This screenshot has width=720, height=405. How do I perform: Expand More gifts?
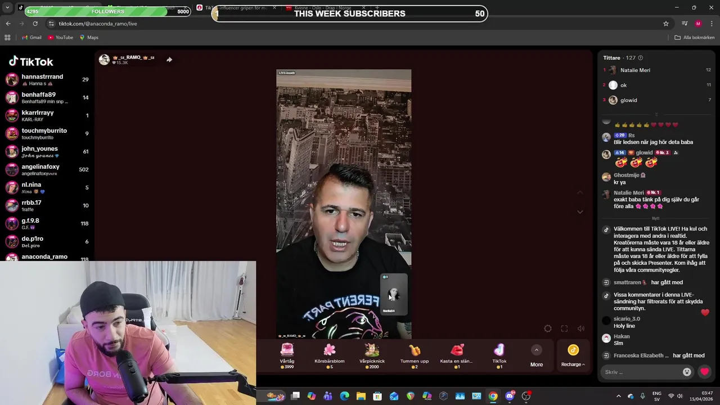point(537,357)
